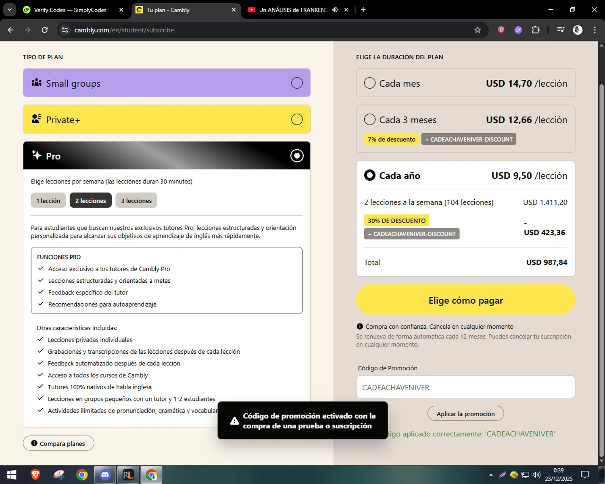Image resolution: width=605 pixels, height=484 pixels.
Task: Click the info icon beside Compra con confianza
Action: [360, 327]
